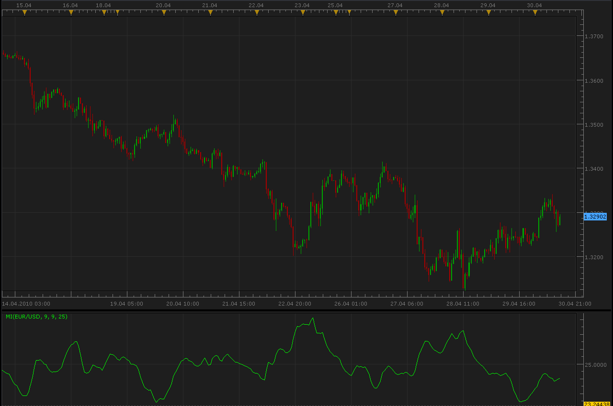Click the 20.04 triangle marker on timeline
The height and width of the screenshot is (406, 613).
pyautogui.click(x=164, y=13)
